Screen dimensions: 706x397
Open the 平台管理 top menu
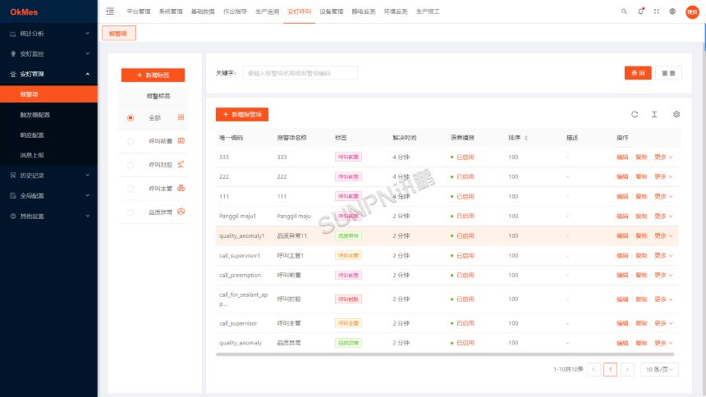click(x=138, y=11)
